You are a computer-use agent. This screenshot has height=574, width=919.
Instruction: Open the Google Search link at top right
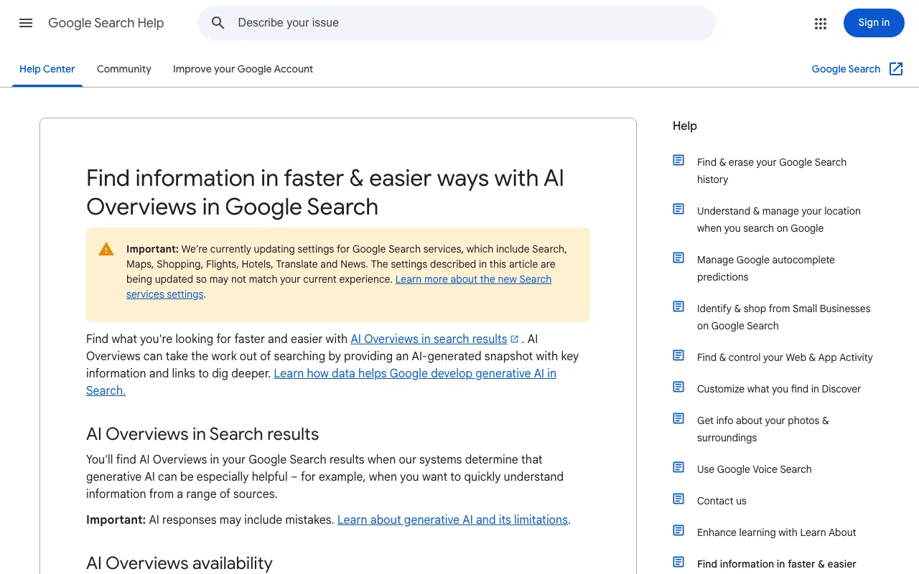pos(846,69)
